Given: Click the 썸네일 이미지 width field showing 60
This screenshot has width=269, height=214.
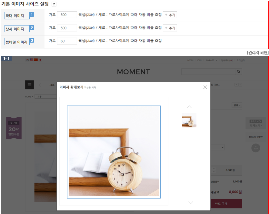Looking at the screenshot, I should [67, 41].
